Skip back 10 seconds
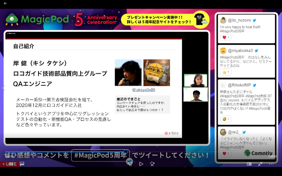The height and width of the screenshot is (176, 282). 130,164
